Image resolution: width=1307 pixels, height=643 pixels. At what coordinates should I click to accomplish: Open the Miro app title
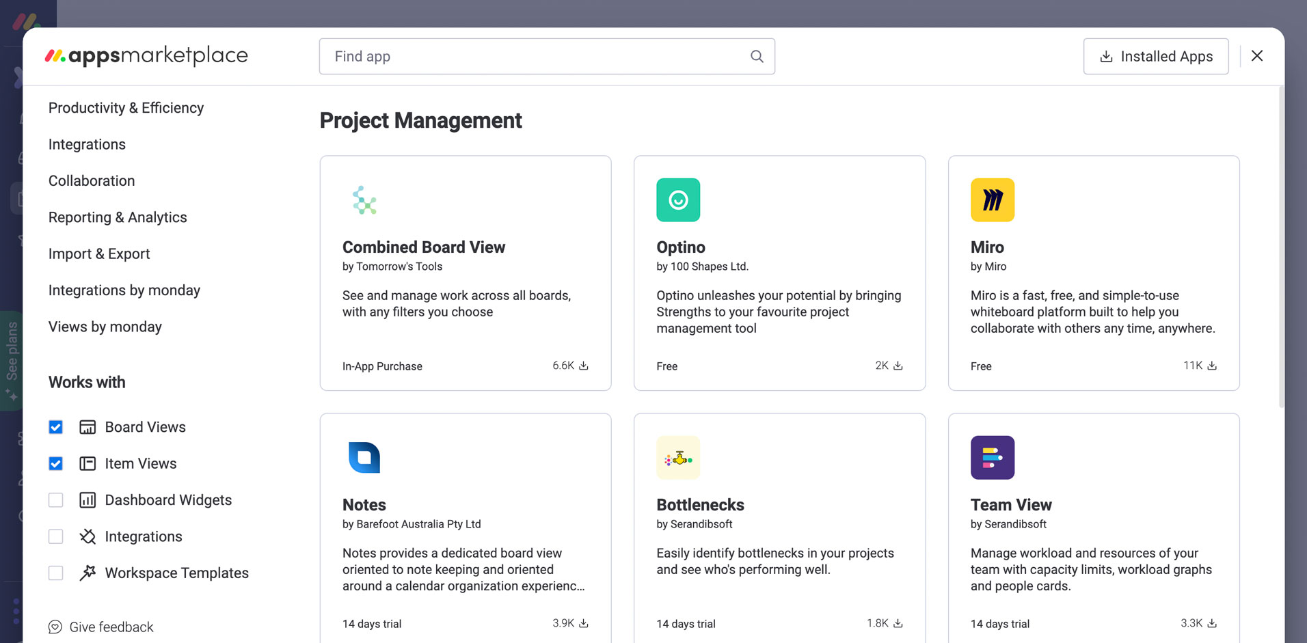tap(987, 247)
